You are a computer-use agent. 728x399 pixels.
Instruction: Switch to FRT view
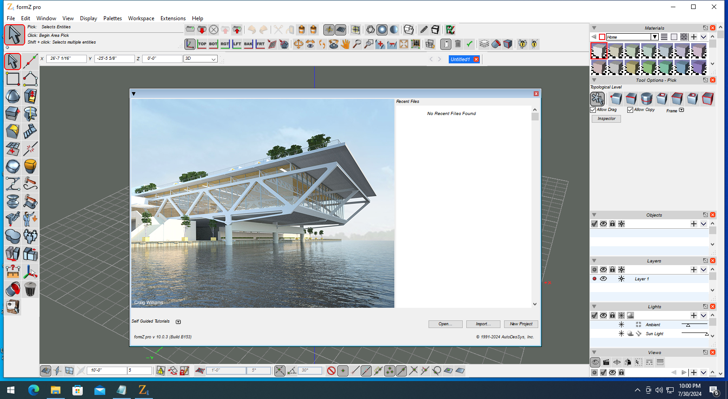point(260,44)
